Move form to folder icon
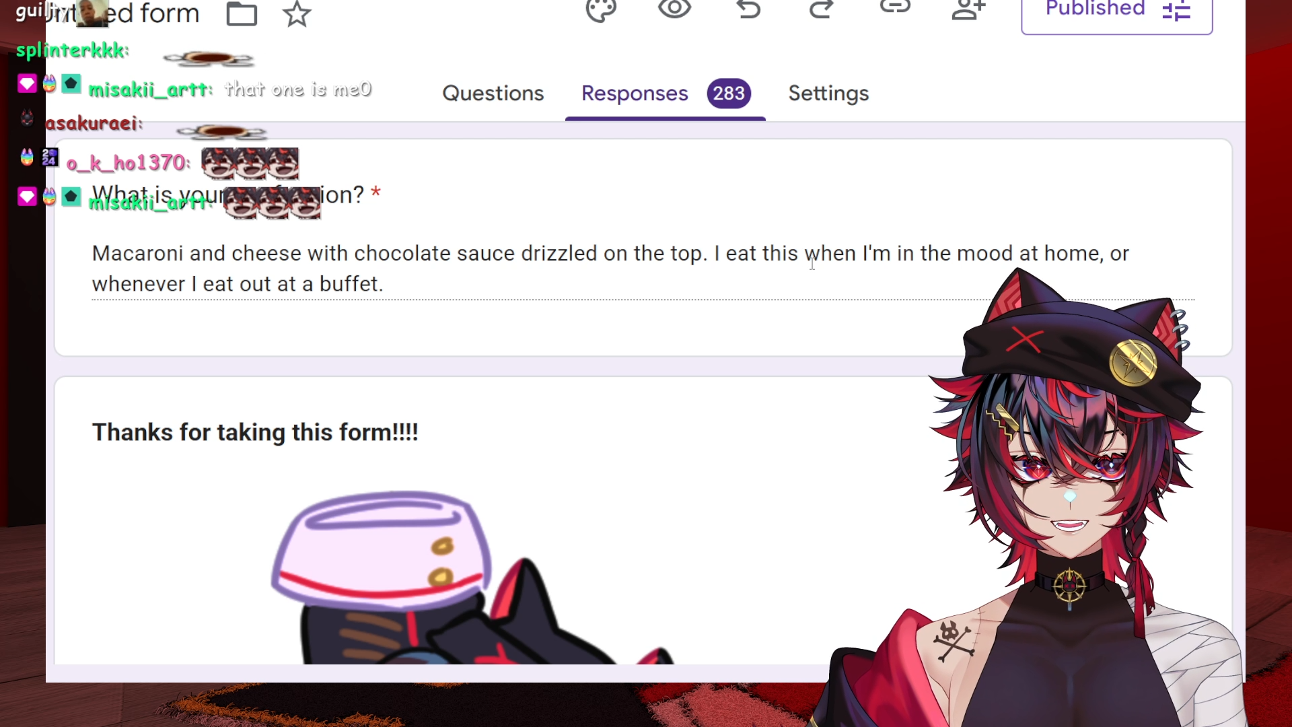This screenshot has height=727, width=1292. (x=242, y=14)
